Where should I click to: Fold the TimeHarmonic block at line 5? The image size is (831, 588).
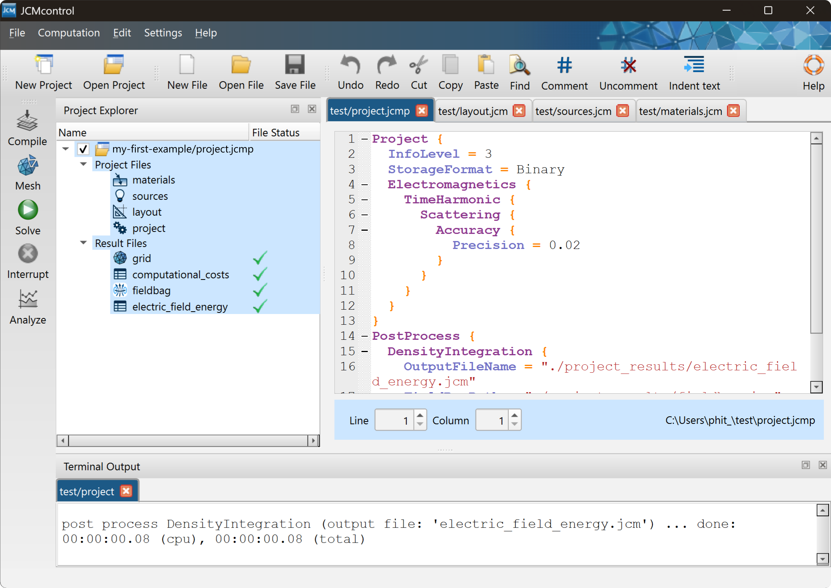point(364,199)
